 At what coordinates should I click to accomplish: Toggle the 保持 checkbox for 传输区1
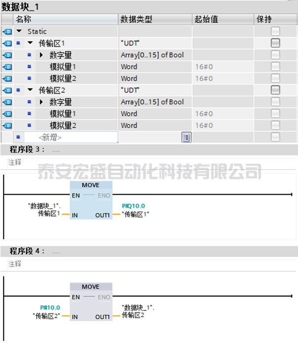275,43
